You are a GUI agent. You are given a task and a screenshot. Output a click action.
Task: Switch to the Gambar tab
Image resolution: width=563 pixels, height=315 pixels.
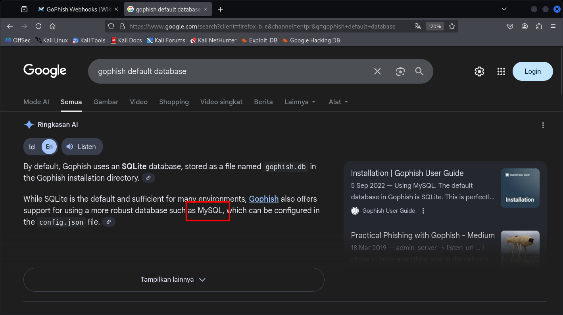tap(106, 102)
